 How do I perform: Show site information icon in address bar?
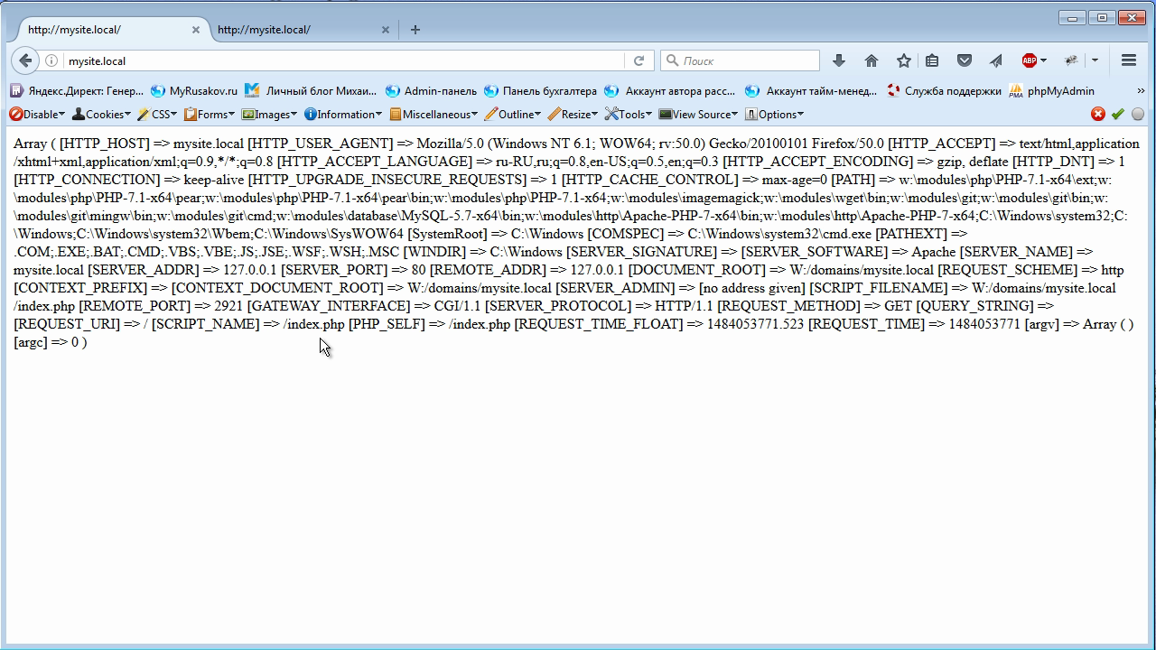click(51, 60)
